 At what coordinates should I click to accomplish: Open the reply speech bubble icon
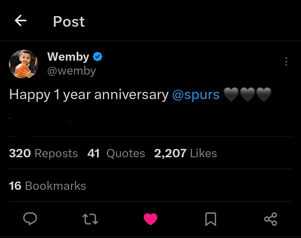[30, 219]
